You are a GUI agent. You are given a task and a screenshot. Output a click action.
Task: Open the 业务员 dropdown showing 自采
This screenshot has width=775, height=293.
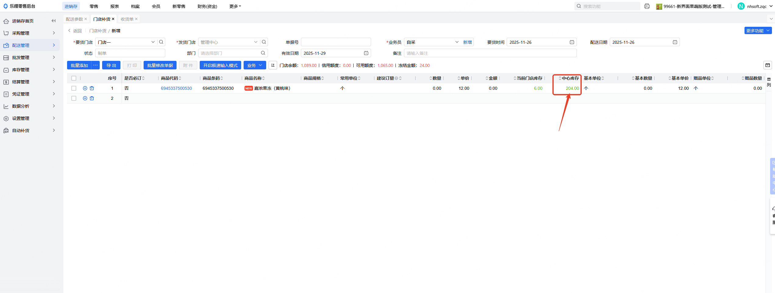(457, 42)
